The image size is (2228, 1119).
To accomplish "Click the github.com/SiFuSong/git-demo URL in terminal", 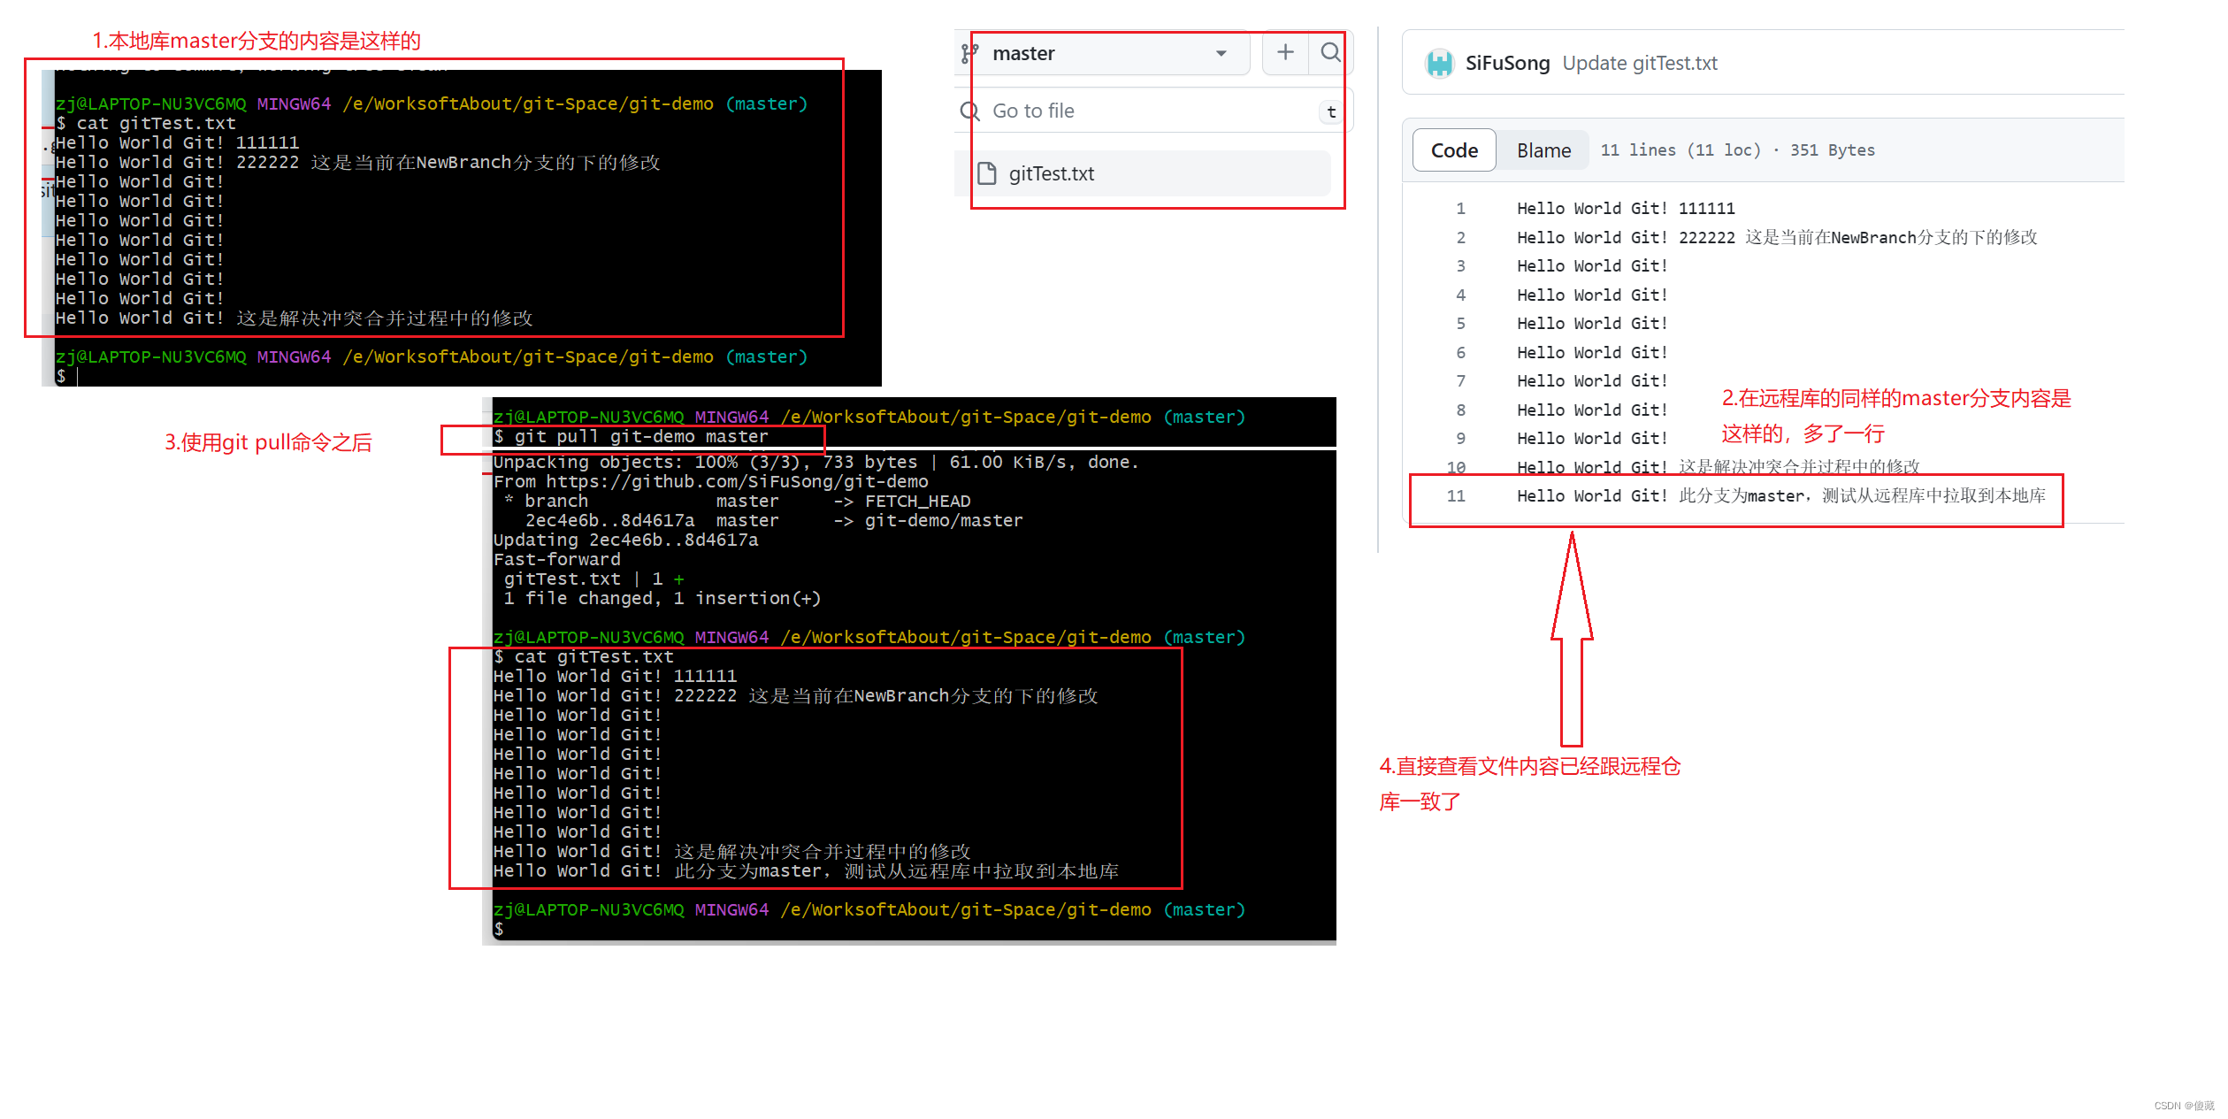I will [737, 482].
